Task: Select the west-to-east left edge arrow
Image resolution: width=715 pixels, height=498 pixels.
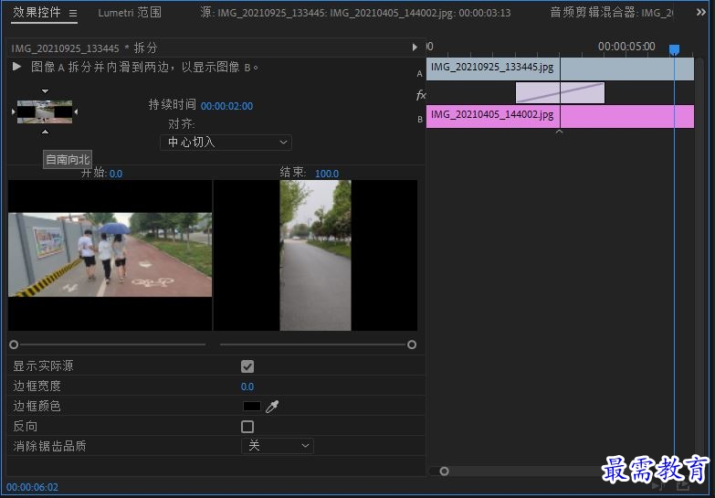Action: click(x=13, y=111)
